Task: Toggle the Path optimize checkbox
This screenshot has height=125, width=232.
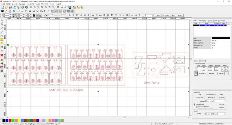Action: click(194, 104)
